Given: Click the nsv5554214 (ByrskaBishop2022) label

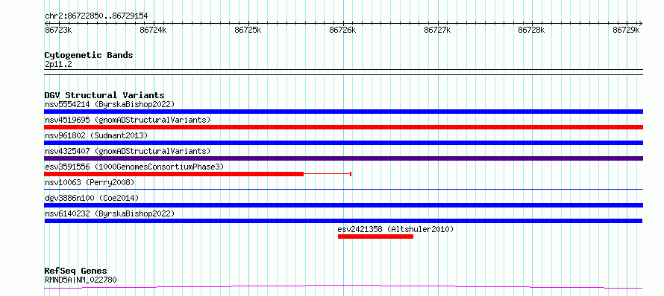Looking at the screenshot, I should click(110, 104).
